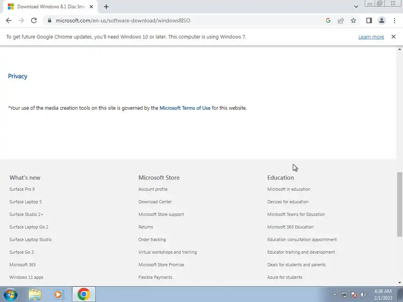Go back to the previous page

9,20
